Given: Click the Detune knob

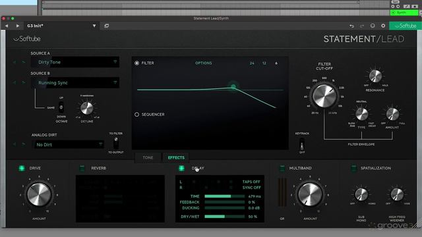Looking at the screenshot, I should [x=86, y=108].
